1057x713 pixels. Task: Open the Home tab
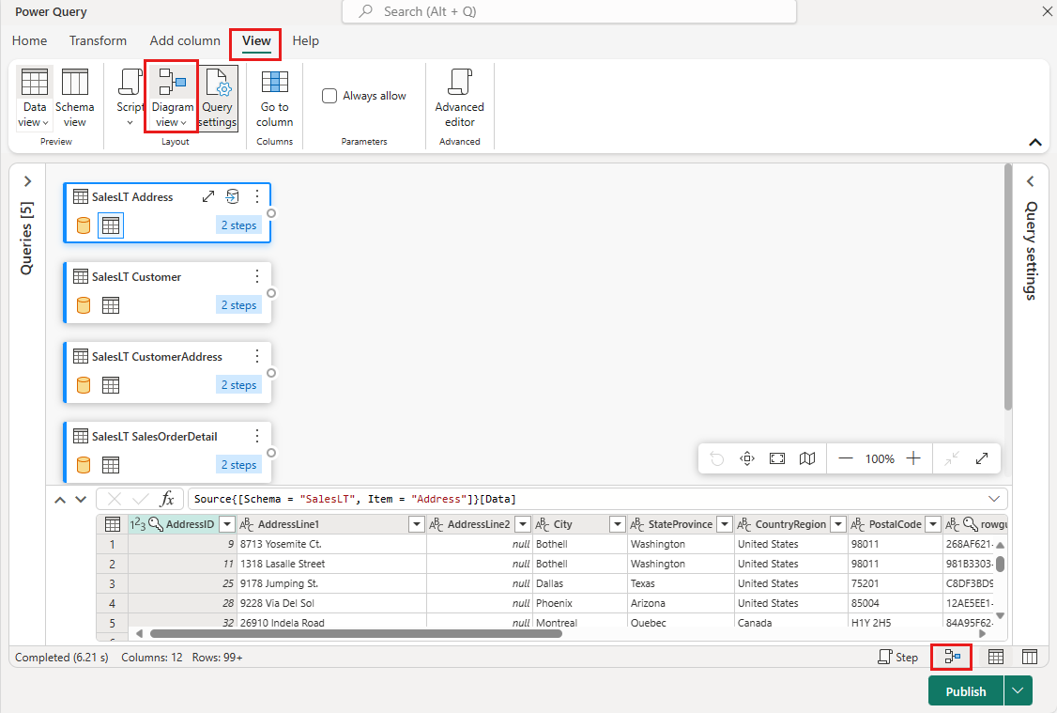(x=30, y=40)
